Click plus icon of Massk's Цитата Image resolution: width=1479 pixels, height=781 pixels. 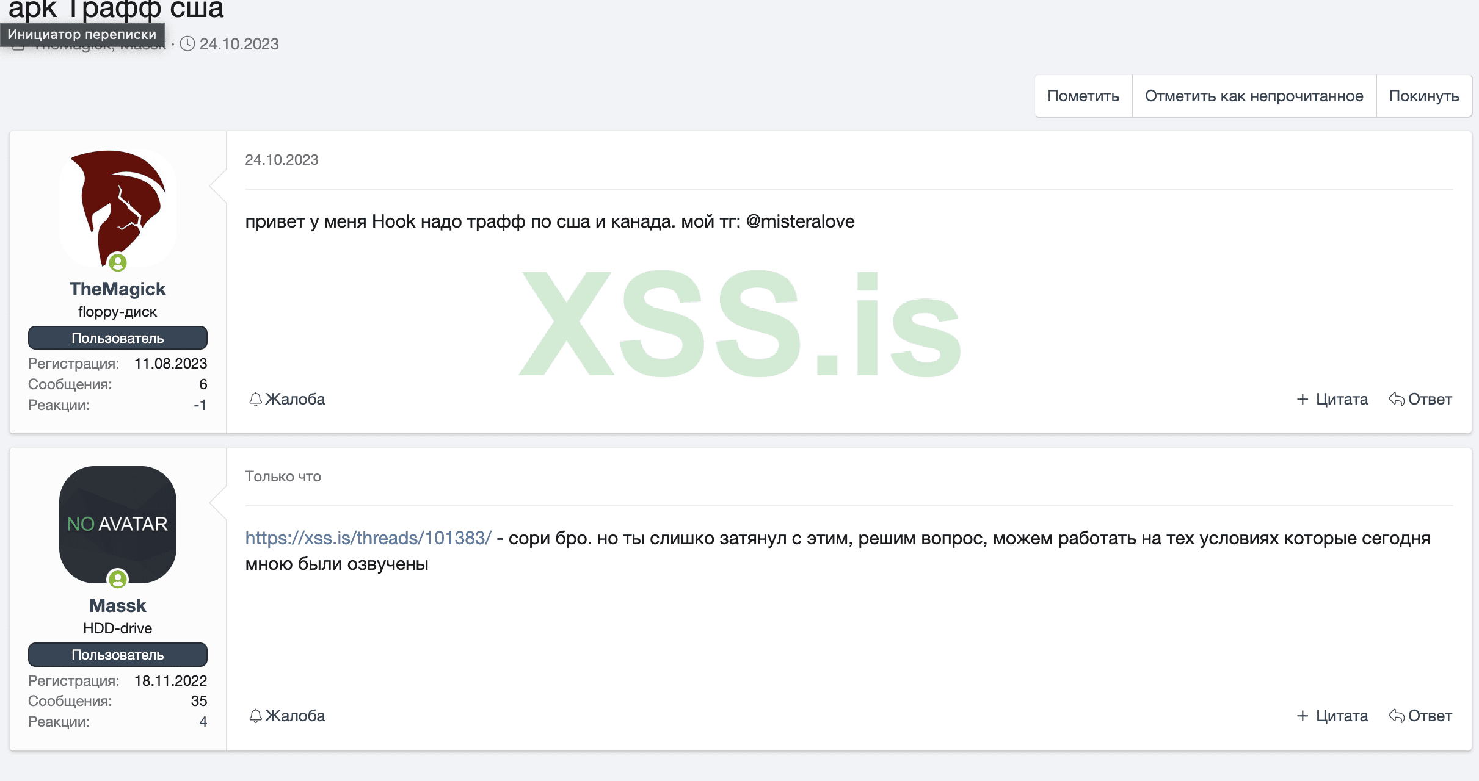pos(1303,716)
